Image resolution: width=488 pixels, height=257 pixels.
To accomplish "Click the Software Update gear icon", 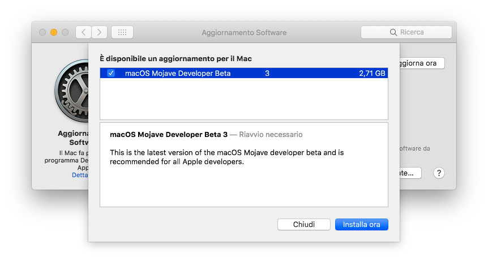I will [x=72, y=91].
